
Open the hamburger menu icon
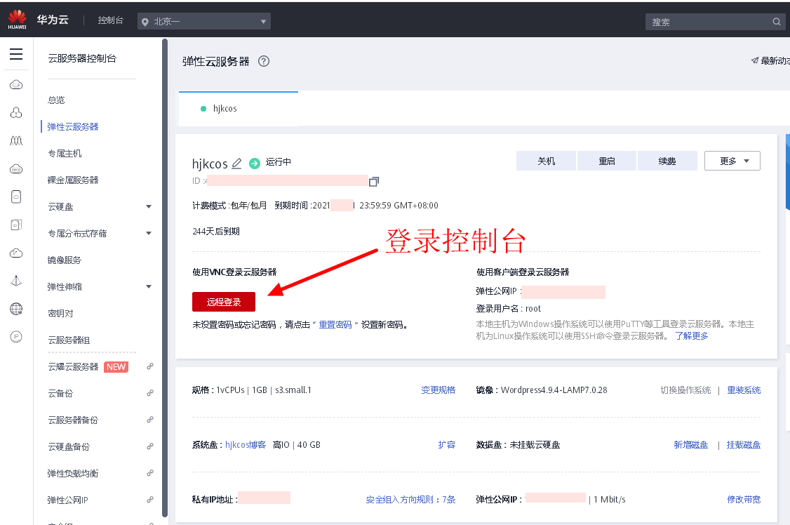pos(16,54)
